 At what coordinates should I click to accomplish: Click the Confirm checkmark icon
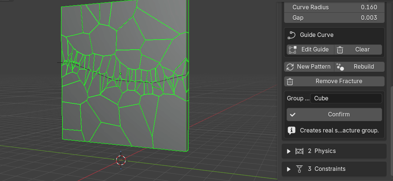[x=293, y=115]
